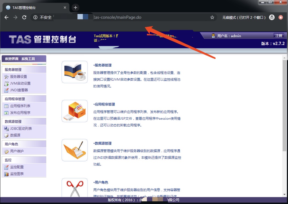288x204 pixels.
Task: Click the JNDI查看器 icon
Action: tap(6, 90)
